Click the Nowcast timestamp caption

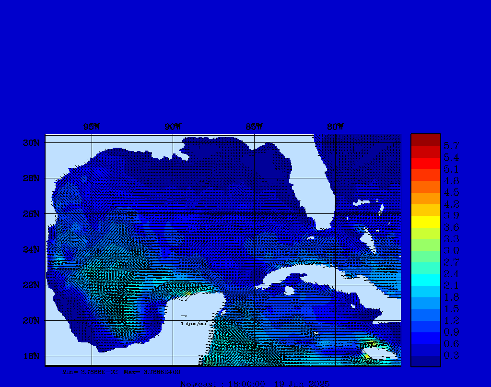click(x=255, y=383)
